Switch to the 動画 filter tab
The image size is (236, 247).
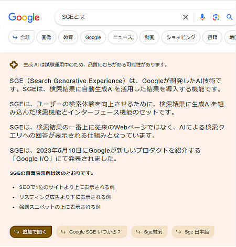(x=149, y=37)
